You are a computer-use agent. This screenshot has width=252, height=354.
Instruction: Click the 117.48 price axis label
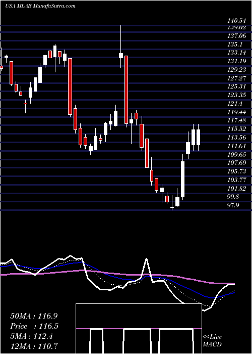click(236, 120)
